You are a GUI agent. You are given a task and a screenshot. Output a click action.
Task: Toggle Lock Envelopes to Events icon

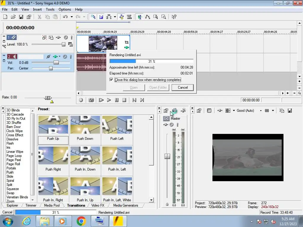click(x=122, y=17)
